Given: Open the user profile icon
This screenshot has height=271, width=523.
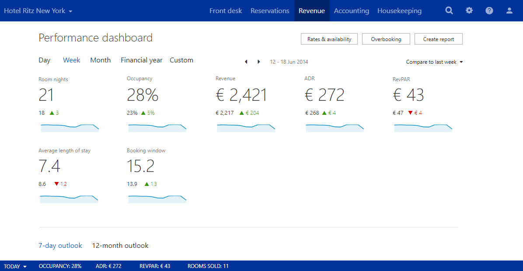Looking at the screenshot, I should pos(509,10).
